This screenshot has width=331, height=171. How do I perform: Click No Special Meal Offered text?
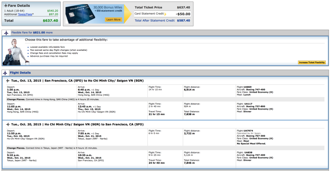(x=251, y=143)
